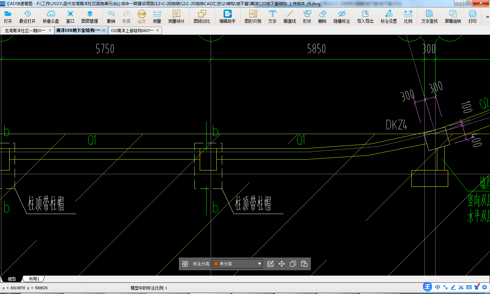Open the 编辑助手 edit assistant

click(227, 16)
